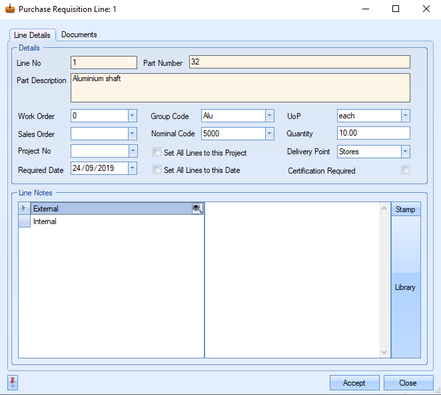Viewport: 441px width, 395px height.
Task: Select the Line Details tab
Action: pyautogui.click(x=32, y=35)
